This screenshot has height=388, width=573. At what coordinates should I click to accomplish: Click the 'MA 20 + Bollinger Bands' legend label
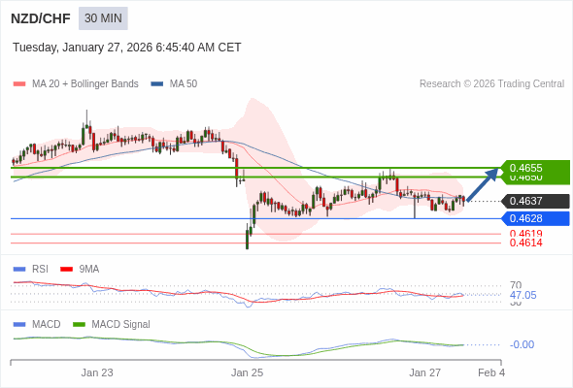pyautogui.click(x=85, y=84)
